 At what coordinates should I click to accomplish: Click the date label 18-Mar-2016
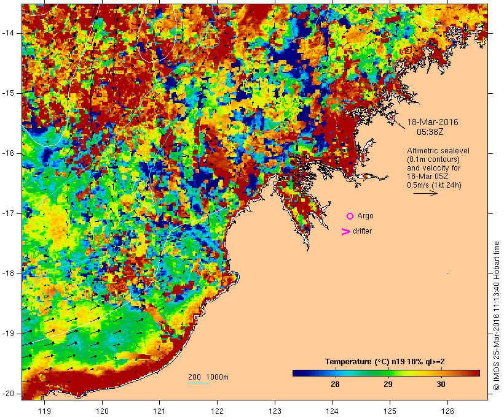click(433, 122)
